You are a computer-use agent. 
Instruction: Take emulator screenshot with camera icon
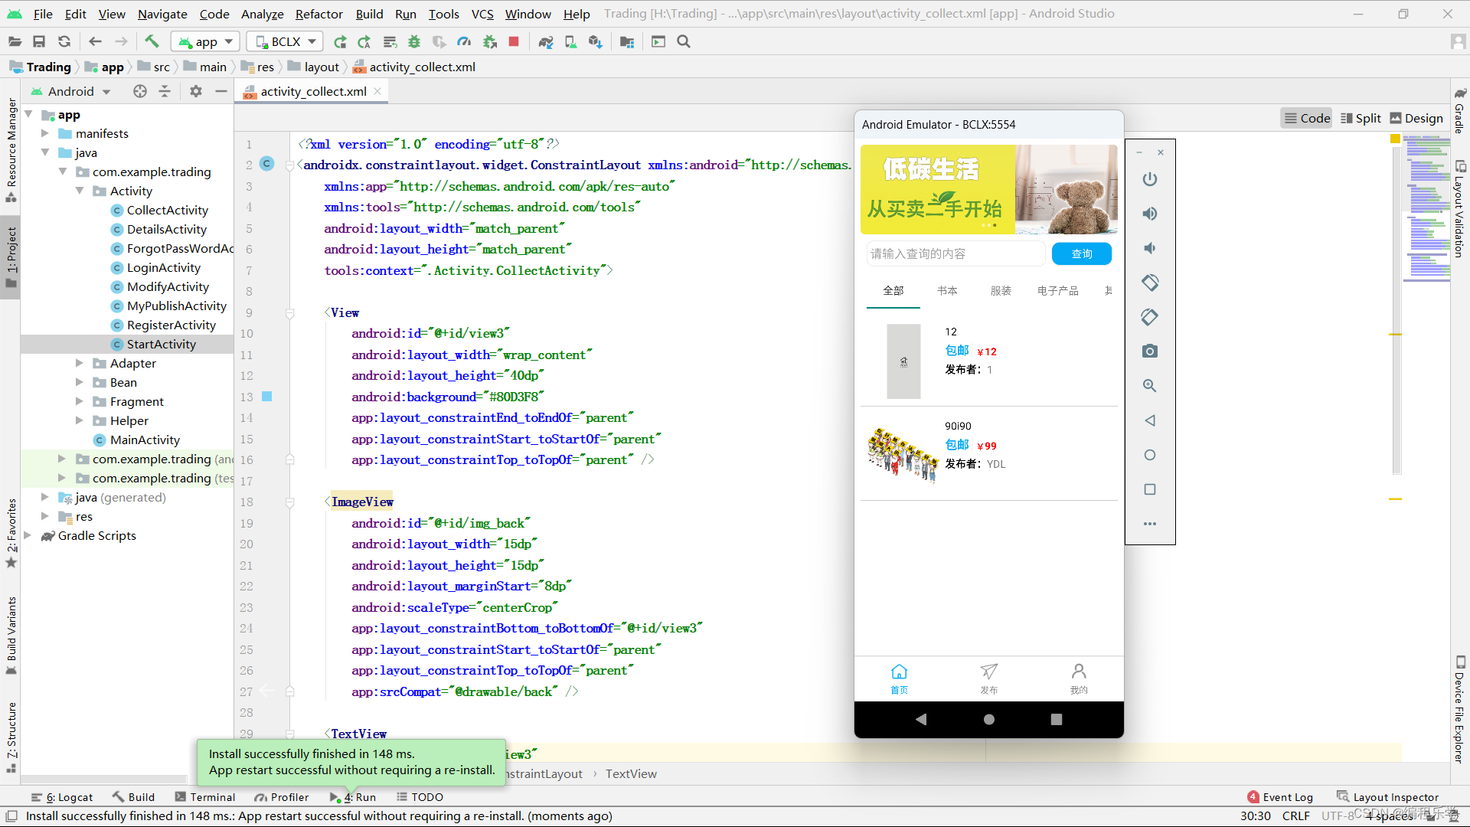[x=1149, y=351]
